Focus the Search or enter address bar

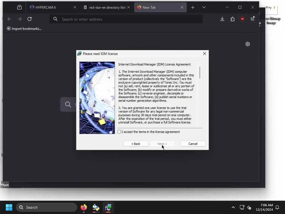[126, 19]
